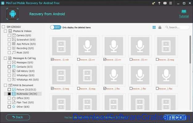The height and width of the screenshot is (123, 193).
Task: Open the Tutorial book icon
Action: pyautogui.click(x=184, y=11)
